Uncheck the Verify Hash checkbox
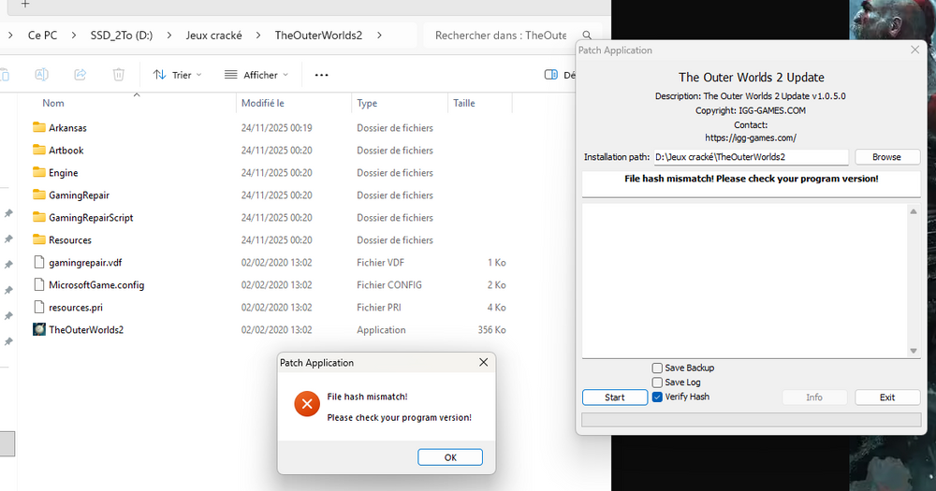 pyautogui.click(x=657, y=397)
